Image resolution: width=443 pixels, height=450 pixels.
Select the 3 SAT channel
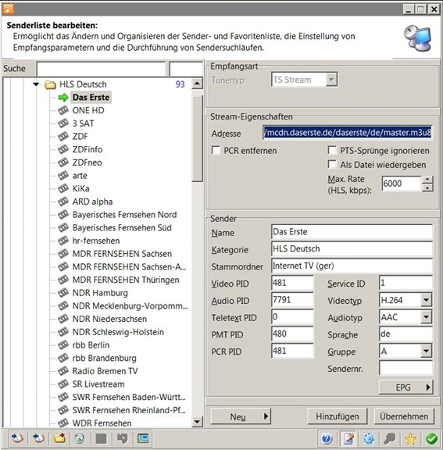coord(83,123)
